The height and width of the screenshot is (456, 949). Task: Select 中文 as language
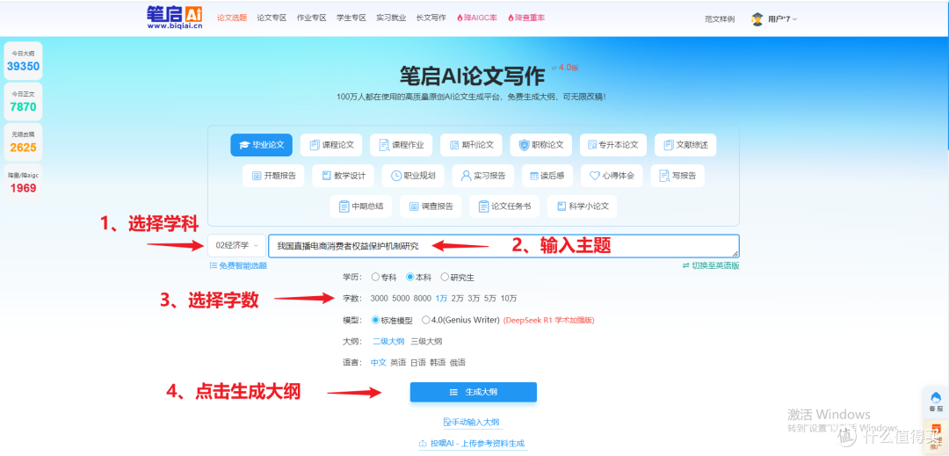(378, 363)
